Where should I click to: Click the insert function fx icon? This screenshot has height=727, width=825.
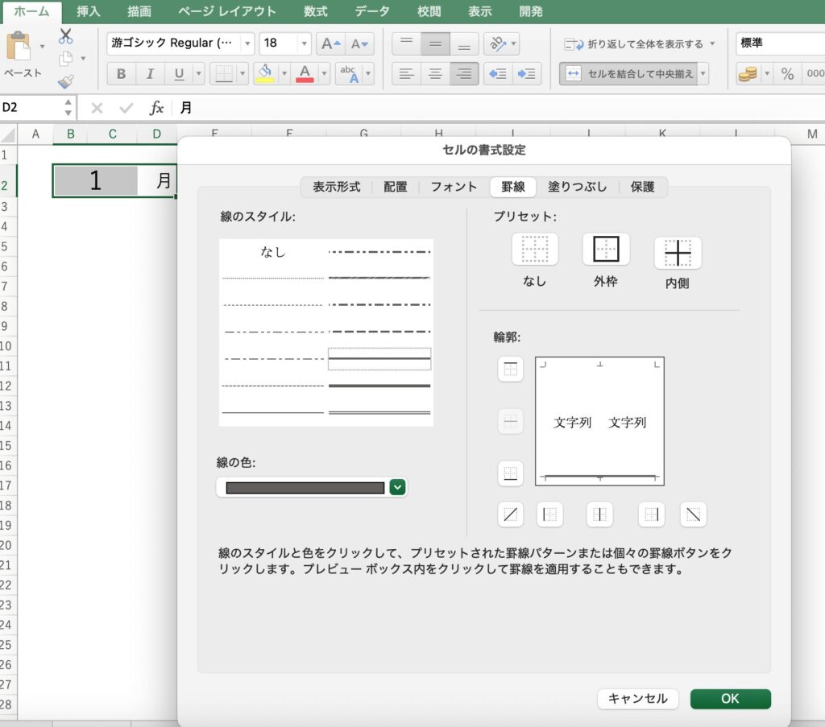click(x=156, y=109)
